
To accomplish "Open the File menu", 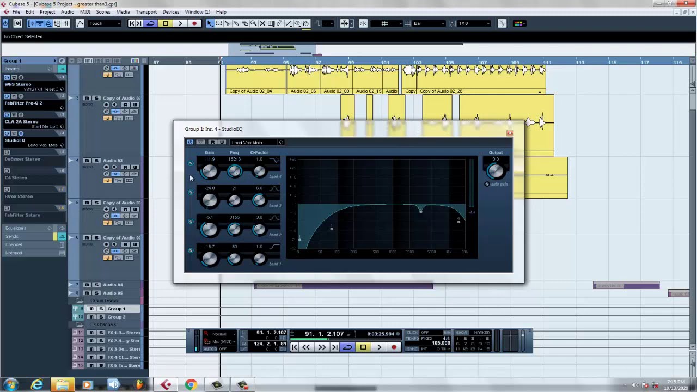I will (x=16, y=11).
